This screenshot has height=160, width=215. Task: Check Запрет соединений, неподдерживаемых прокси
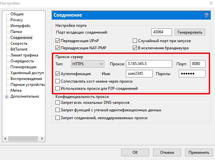point(58,118)
